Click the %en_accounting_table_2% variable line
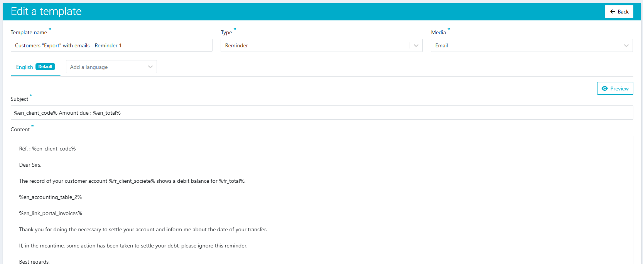This screenshot has height=264, width=643. 51,197
